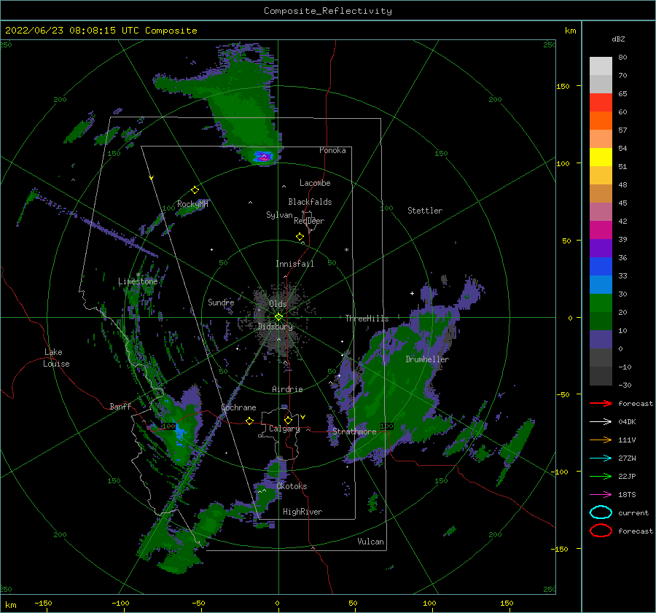Click the magenta 18TS arrow icon
This screenshot has height=613, width=656.
601,495
